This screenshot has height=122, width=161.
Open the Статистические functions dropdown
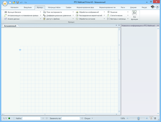(x=128, y=15)
